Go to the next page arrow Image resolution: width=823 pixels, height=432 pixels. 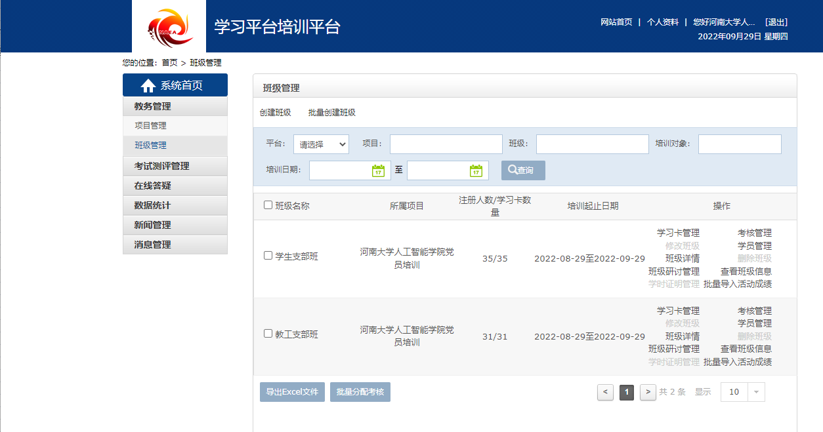648,392
